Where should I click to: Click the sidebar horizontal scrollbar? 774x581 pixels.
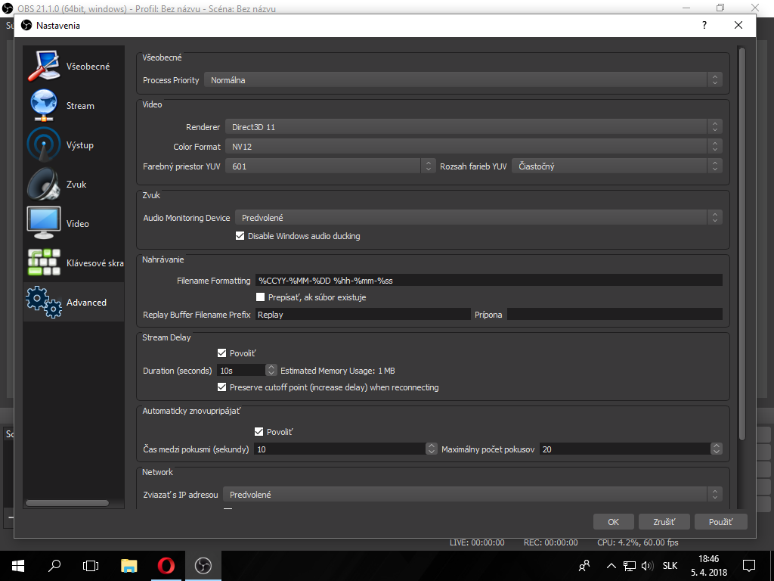coord(67,503)
